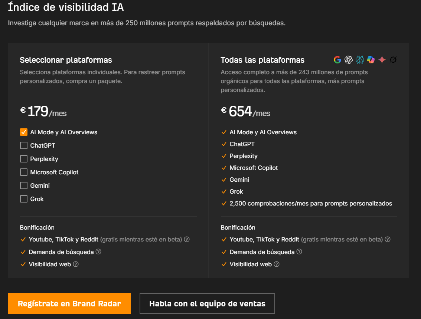Open help icon next to right Youtube, TikTok y Reddit
Screen dimensions: 421x319
pyautogui.click(x=388, y=239)
